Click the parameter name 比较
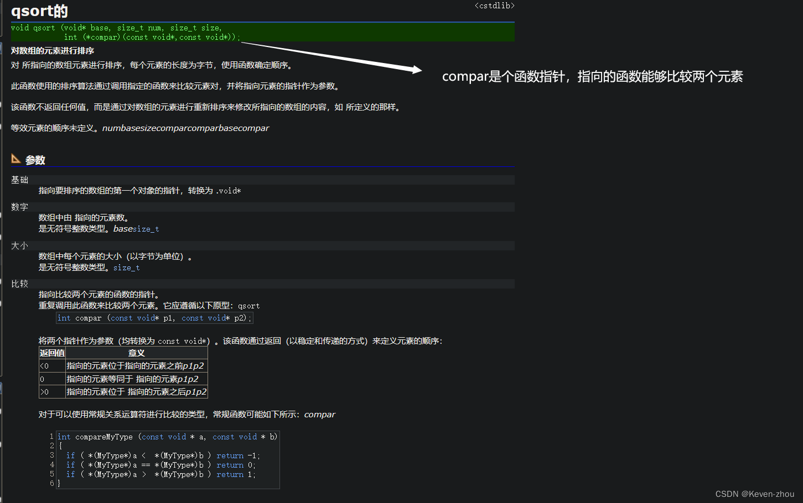This screenshot has height=503, width=803. pyautogui.click(x=19, y=284)
